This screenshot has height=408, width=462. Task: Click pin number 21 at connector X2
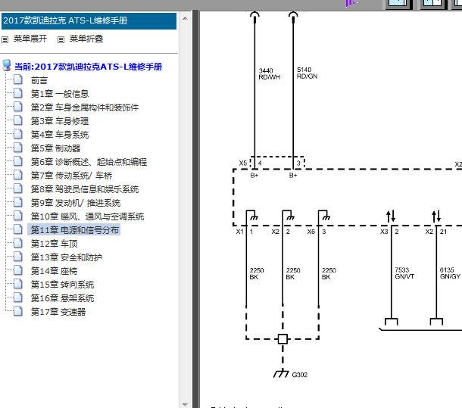click(x=443, y=232)
